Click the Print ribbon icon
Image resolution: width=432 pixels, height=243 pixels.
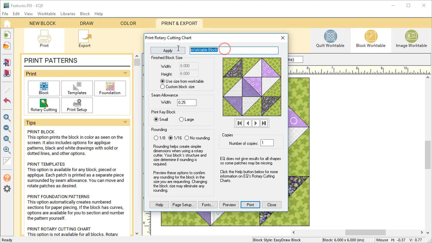click(44, 39)
